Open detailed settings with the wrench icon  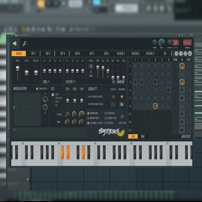click(x=24, y=44)
